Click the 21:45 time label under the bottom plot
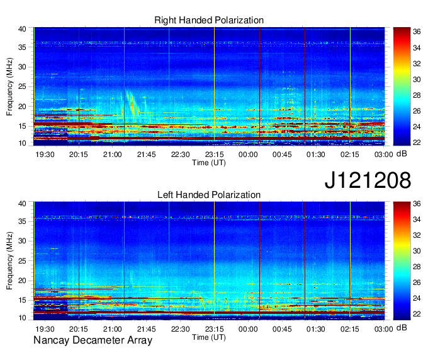The height and width of the screenshot is (348, 428). tap(147, 329)
